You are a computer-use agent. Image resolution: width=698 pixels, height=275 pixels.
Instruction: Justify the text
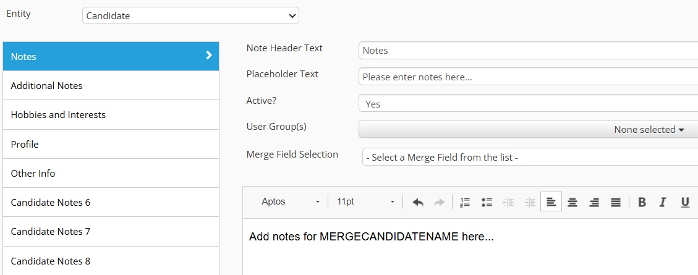(616, 202)
